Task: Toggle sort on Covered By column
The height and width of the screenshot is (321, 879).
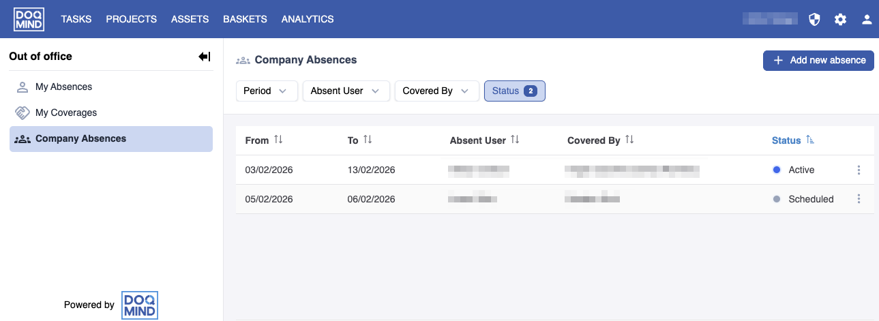Action: click(x=629, y=140)
